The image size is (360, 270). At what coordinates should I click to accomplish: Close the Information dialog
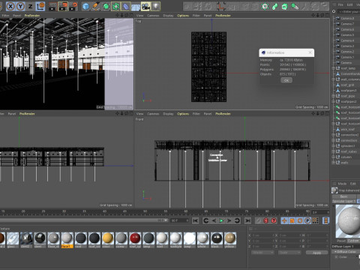pos(310,52)
